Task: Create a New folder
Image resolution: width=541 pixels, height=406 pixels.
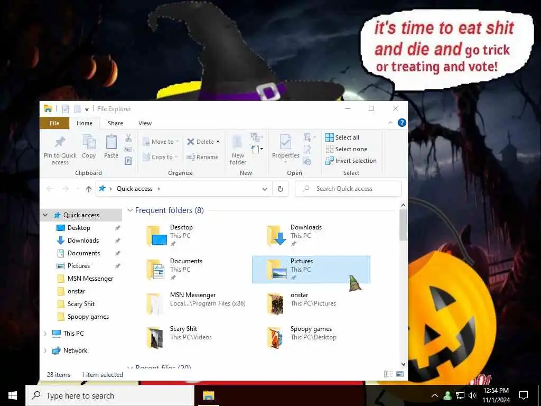Action: tap(238, 150)
